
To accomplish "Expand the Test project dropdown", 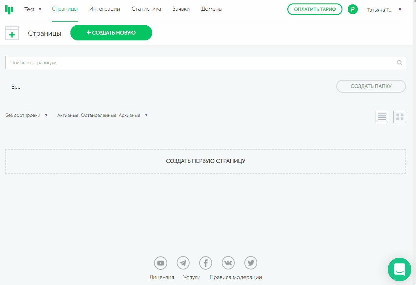I will [x=33, y=9].
